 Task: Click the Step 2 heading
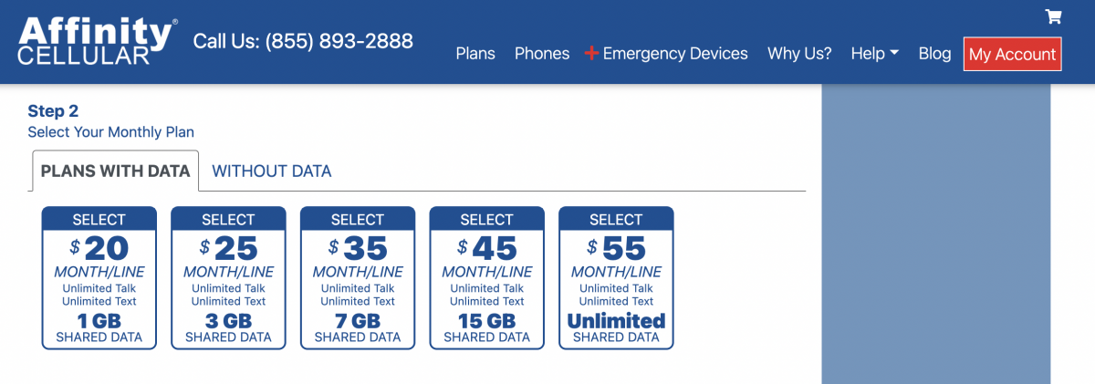pyautogui.click(x=53, y=111)
